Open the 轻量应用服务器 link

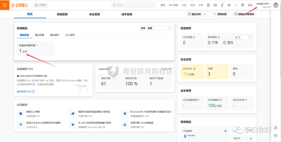[x=28, y=45]
